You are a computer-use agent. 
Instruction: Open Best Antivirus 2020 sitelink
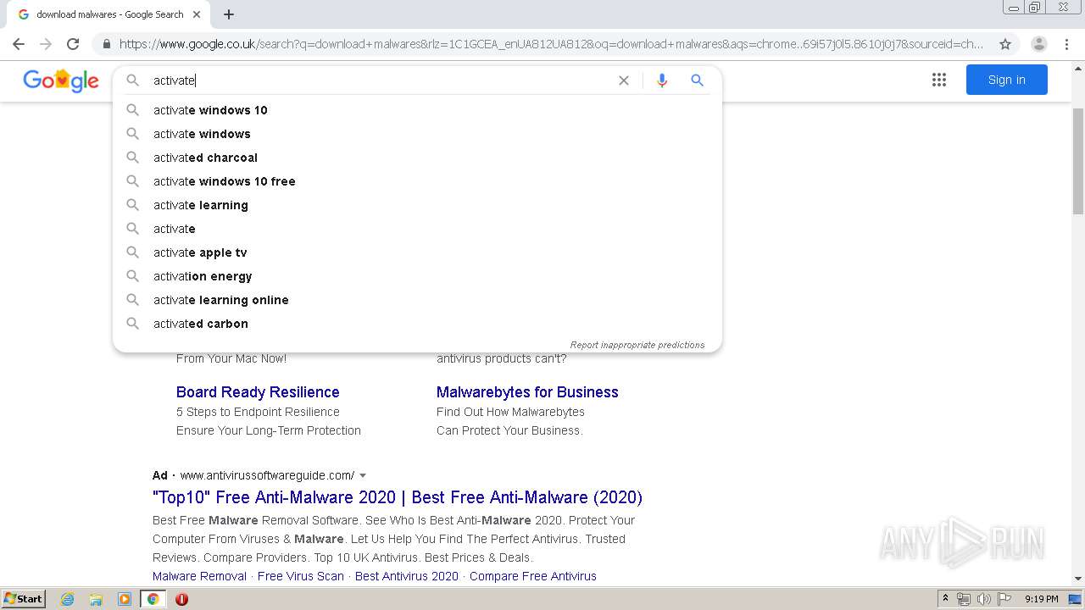[407, 576]
